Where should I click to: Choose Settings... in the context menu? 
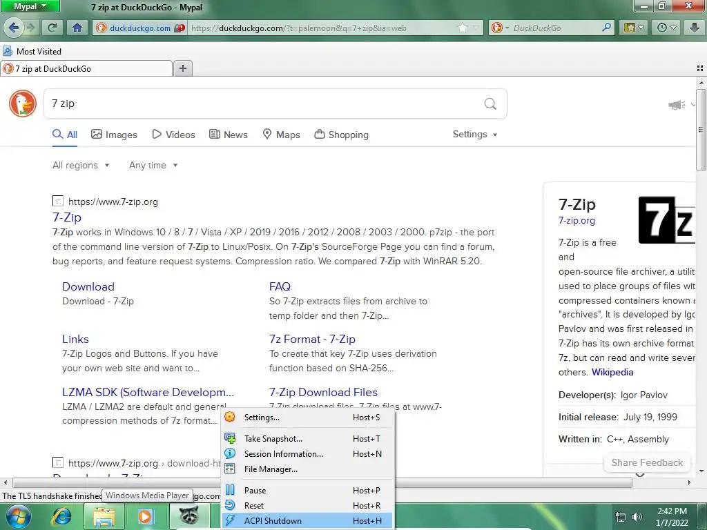pyautogui.click(x=307, y=418)
